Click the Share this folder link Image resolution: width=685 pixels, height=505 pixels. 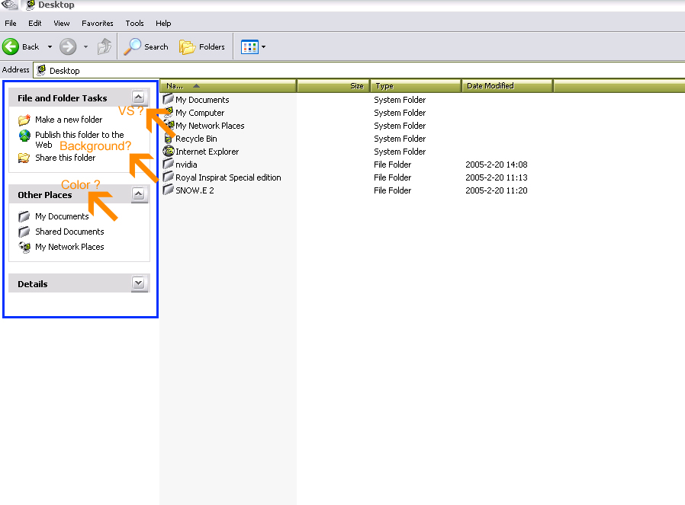click(x=66, y=158)
